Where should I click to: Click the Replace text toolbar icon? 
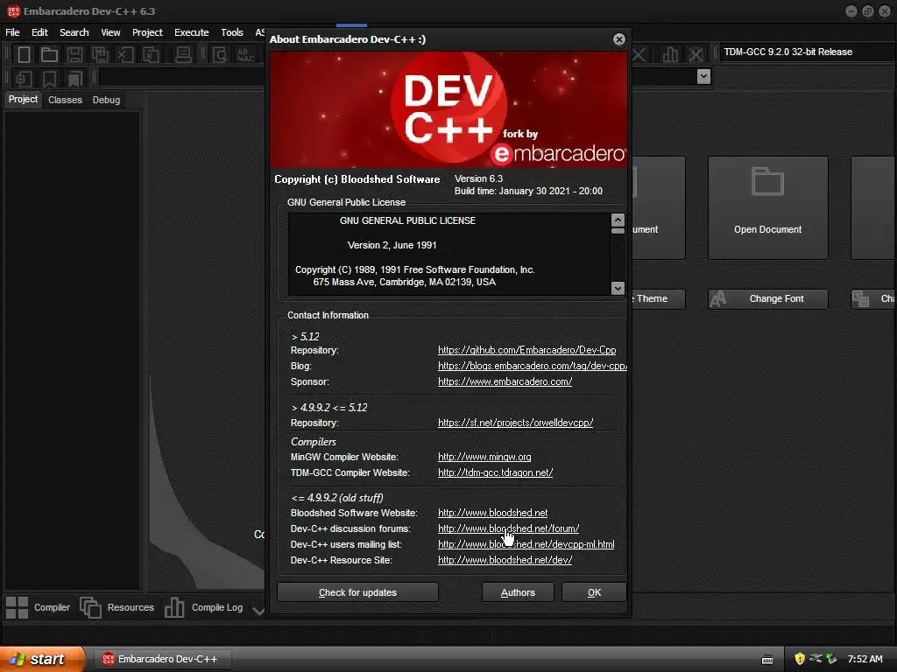pos(245,55)
